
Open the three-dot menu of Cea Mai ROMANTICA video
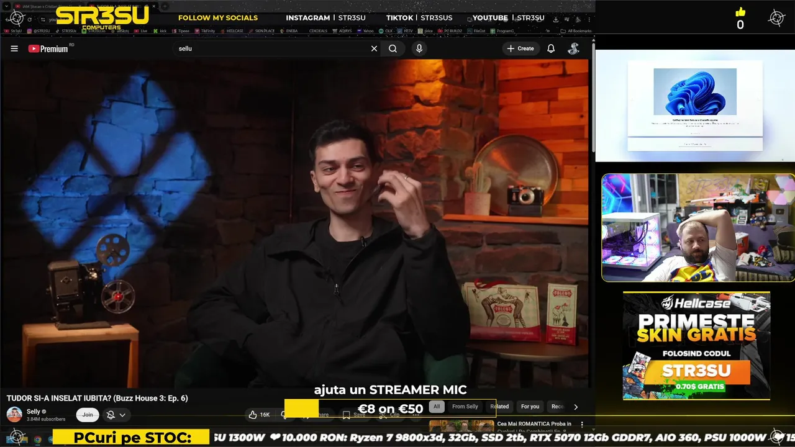point(582,425)
